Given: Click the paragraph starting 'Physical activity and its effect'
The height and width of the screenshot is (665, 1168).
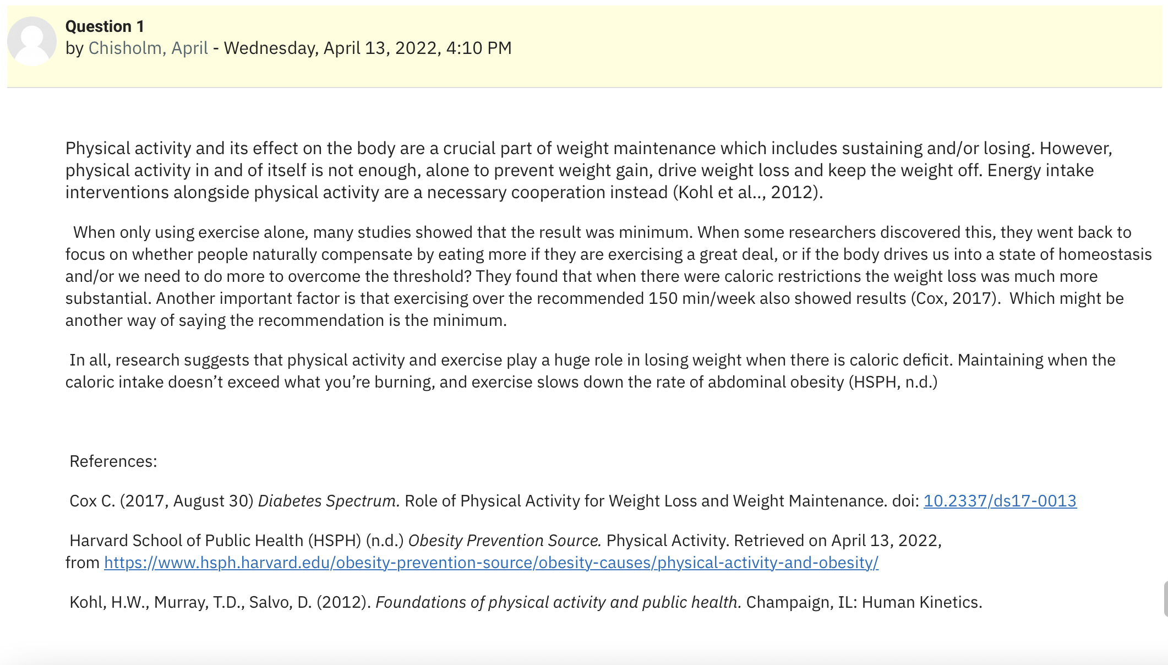Looking at the screenshot, I should pyautogui.click(x=589, y=171).
